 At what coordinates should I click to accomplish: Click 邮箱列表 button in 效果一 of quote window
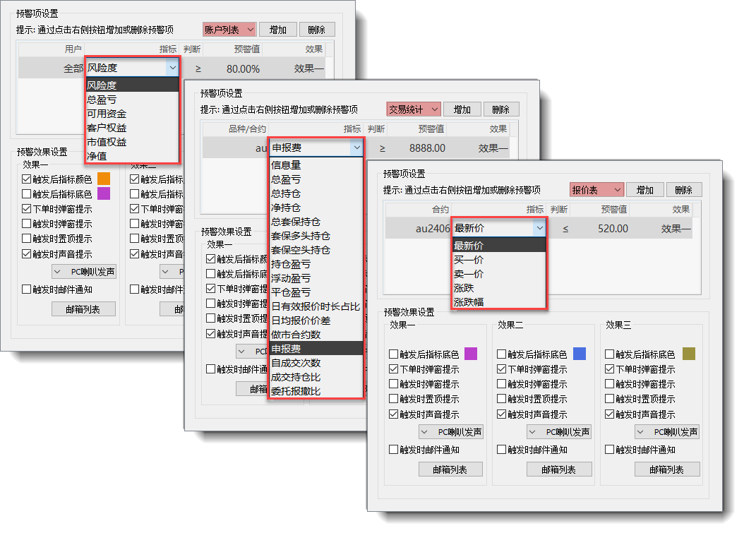point(450,469)
